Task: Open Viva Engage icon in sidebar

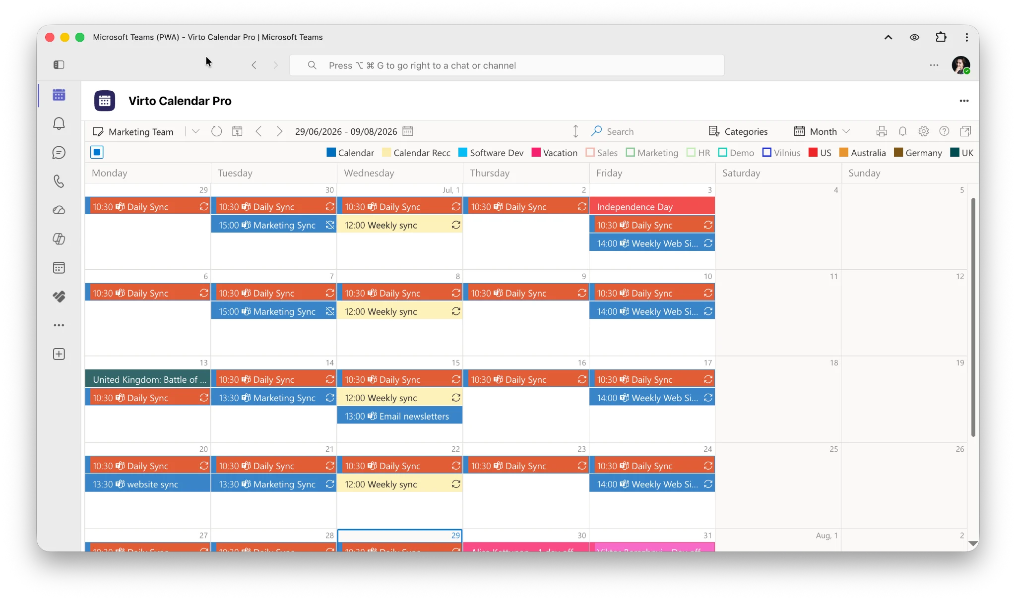Action: click(59, 297)
